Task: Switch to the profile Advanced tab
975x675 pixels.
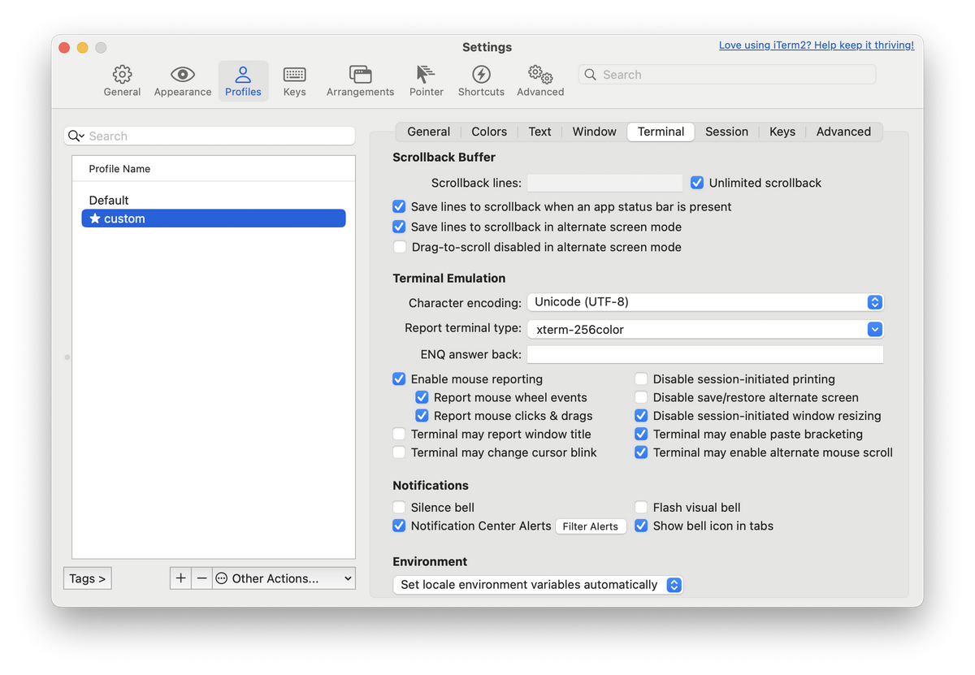Action: click(843, 132)
